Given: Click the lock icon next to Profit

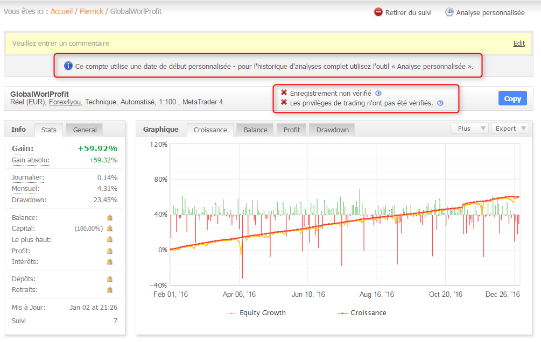Looking at the screenshot, I should pos(110,251).
